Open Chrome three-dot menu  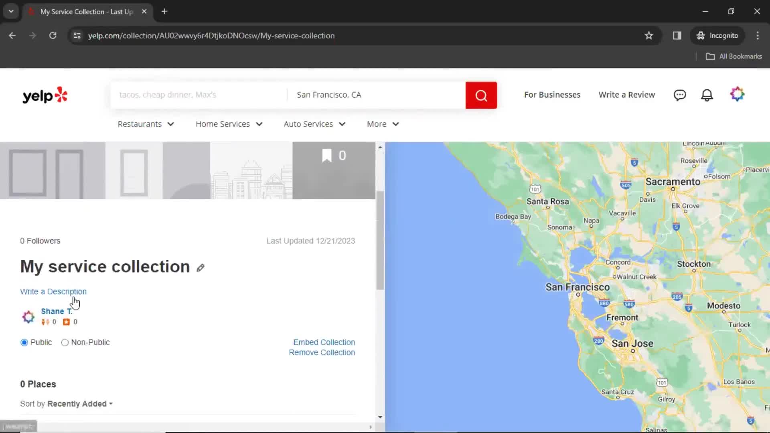tap(758, 36)
